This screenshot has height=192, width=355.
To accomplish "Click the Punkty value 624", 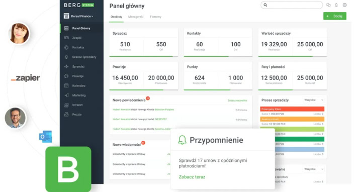I will pos(200,78).
